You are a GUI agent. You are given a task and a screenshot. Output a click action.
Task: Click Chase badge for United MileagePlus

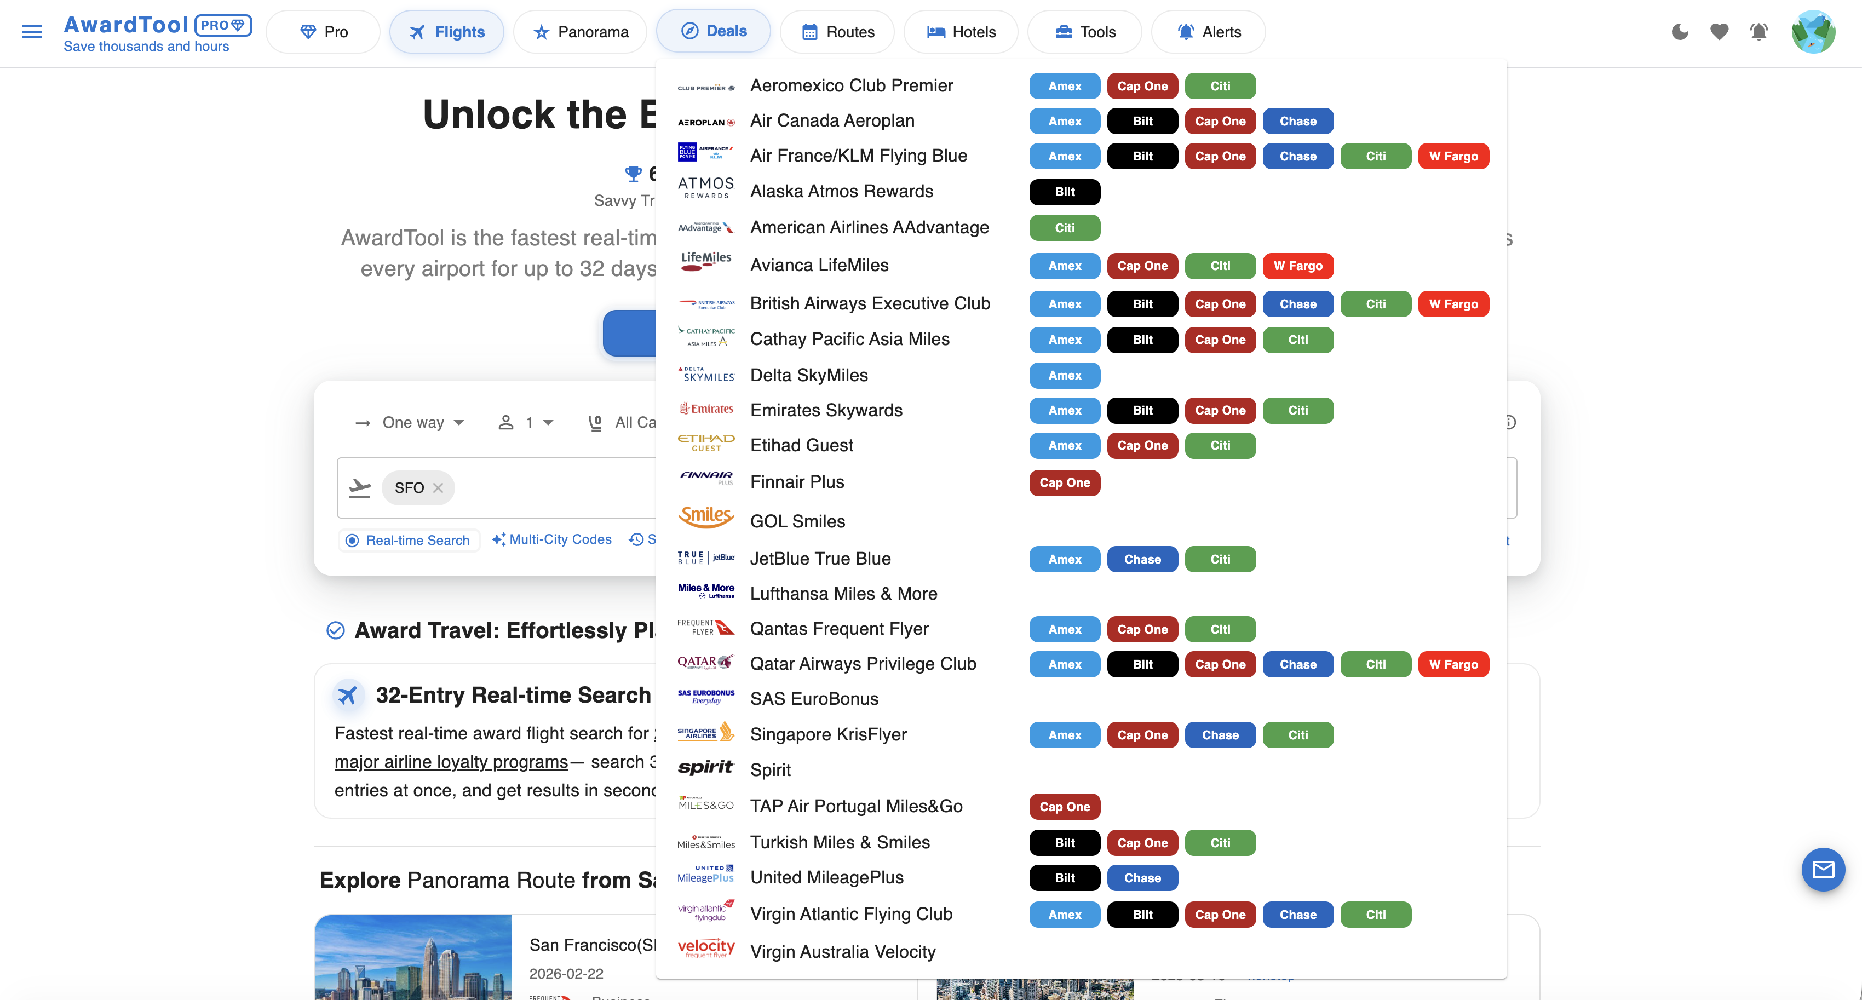[x=1143, y=878]
